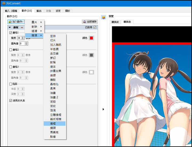Toggle the 使用反失真 checkbox
Image resolution: width=192 pixels, height=147 pixels.
[11, 100]
